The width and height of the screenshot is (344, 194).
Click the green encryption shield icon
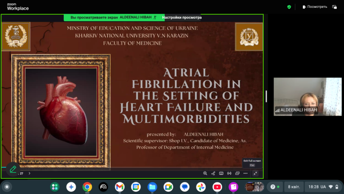coord(289,7)
